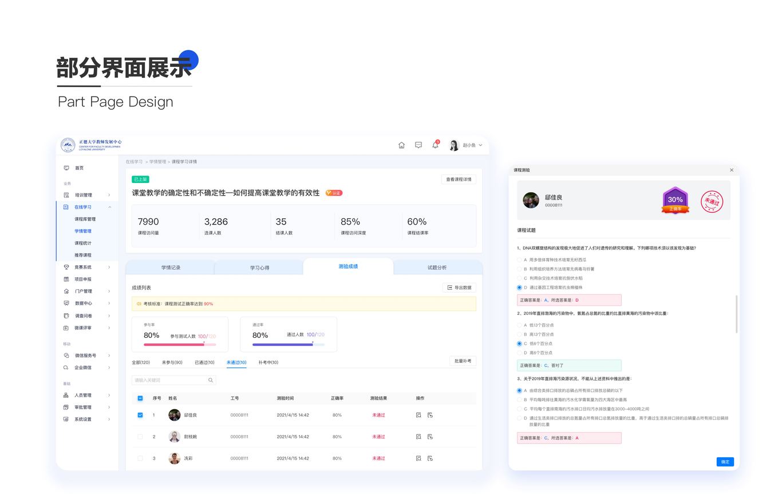Filter list by 未参与(90) tab

tap(172, 362)
